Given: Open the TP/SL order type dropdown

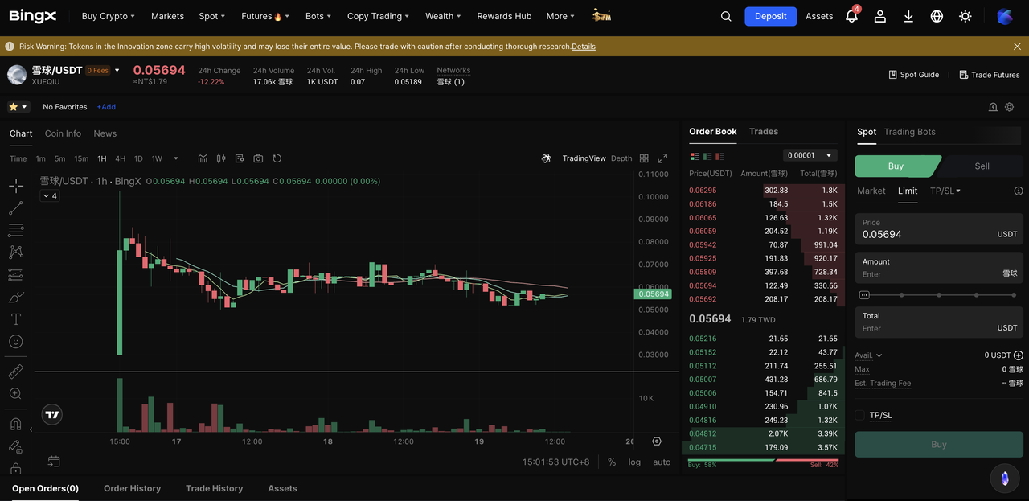Looking at the screenshot, I should 945,191.
